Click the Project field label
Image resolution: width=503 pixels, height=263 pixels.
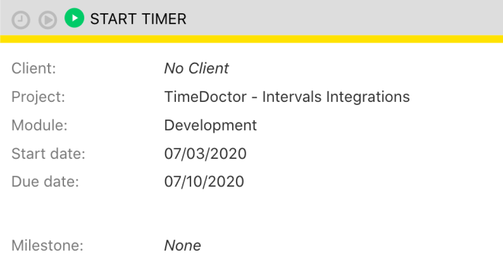coord(38,97)
